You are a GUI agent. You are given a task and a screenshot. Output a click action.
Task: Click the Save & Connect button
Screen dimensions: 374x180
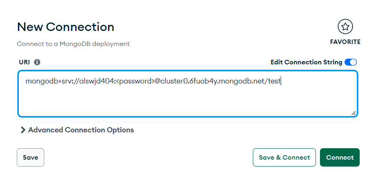click(284, 158)
